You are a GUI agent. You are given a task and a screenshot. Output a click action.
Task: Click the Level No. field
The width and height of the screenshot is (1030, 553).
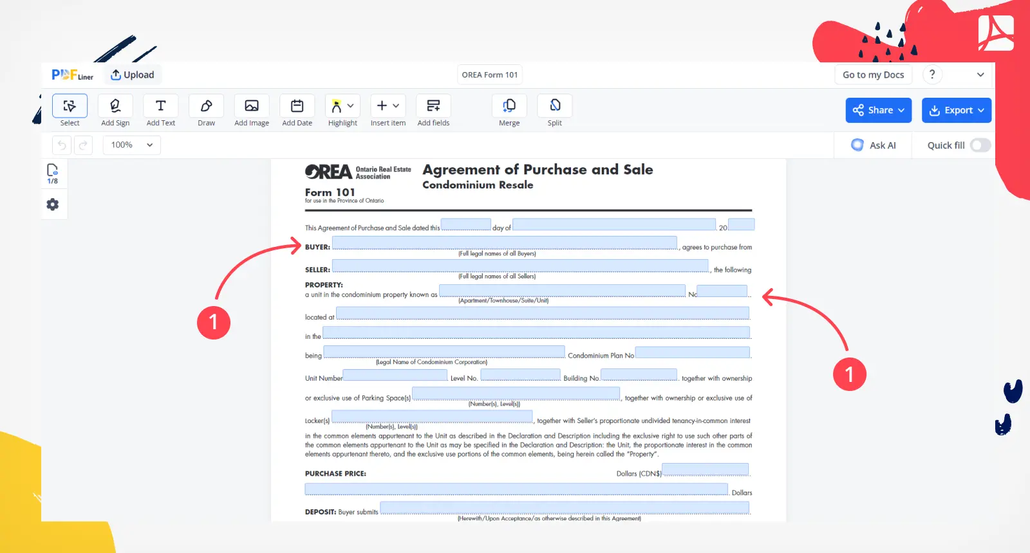(x=521, y=375)
